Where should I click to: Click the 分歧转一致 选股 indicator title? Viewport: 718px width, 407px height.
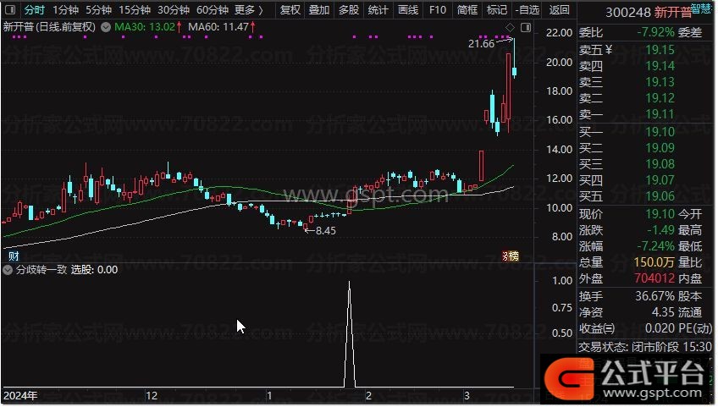tap(67, 270)
